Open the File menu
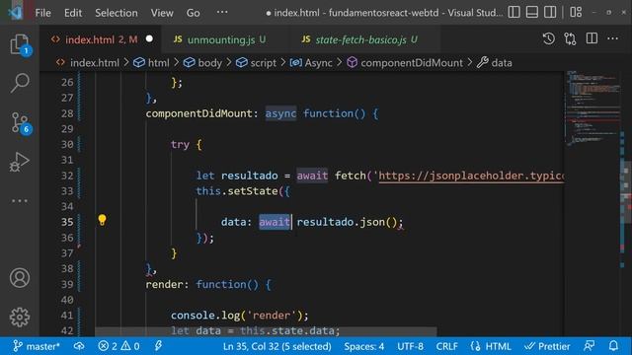The image size is (632, 355). pos(43,13)
